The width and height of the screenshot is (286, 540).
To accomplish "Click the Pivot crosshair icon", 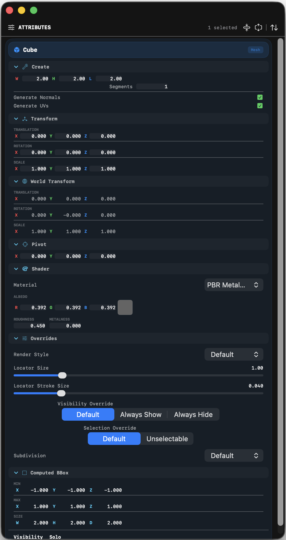I will [x=25, y=244].
